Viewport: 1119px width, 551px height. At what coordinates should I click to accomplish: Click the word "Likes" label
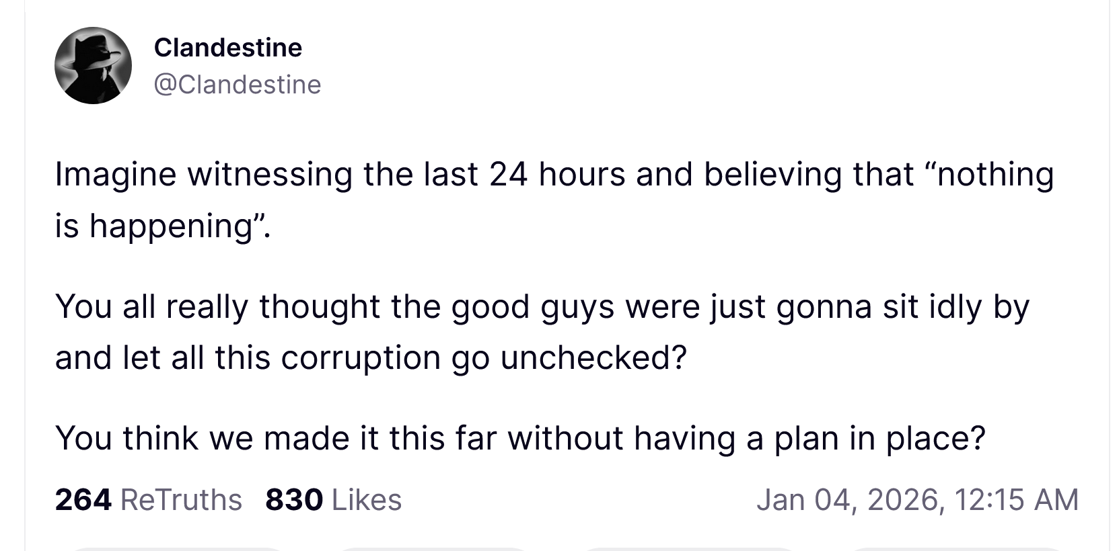(x=367, y=500)
